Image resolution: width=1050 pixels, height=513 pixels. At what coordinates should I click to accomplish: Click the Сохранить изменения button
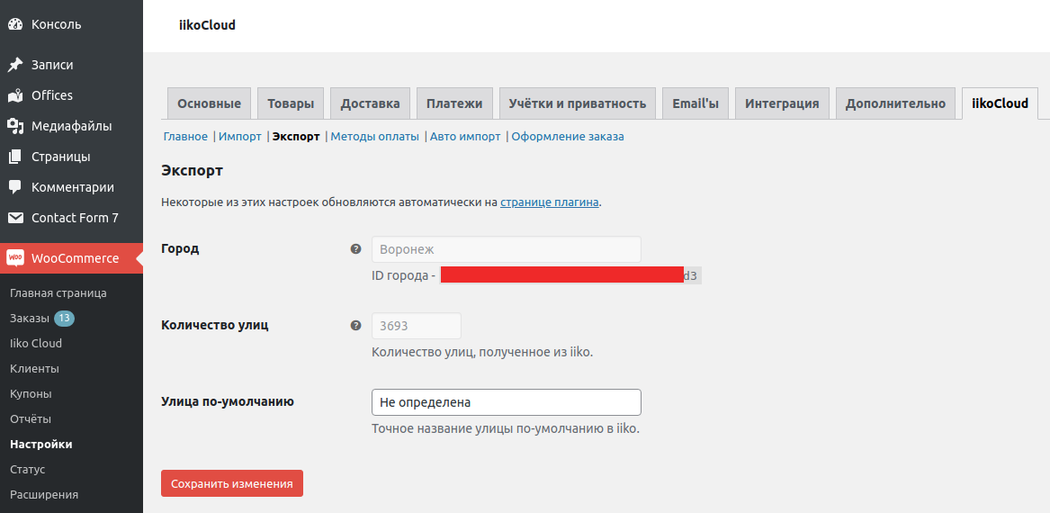pyautogui.click(x=232, y=483)
